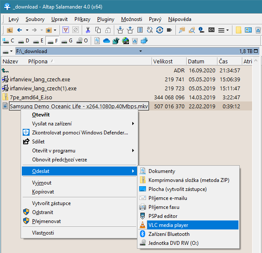Click the FTP client icon in drive bar
Screen dimensions: 262x253
coord(125,41)
